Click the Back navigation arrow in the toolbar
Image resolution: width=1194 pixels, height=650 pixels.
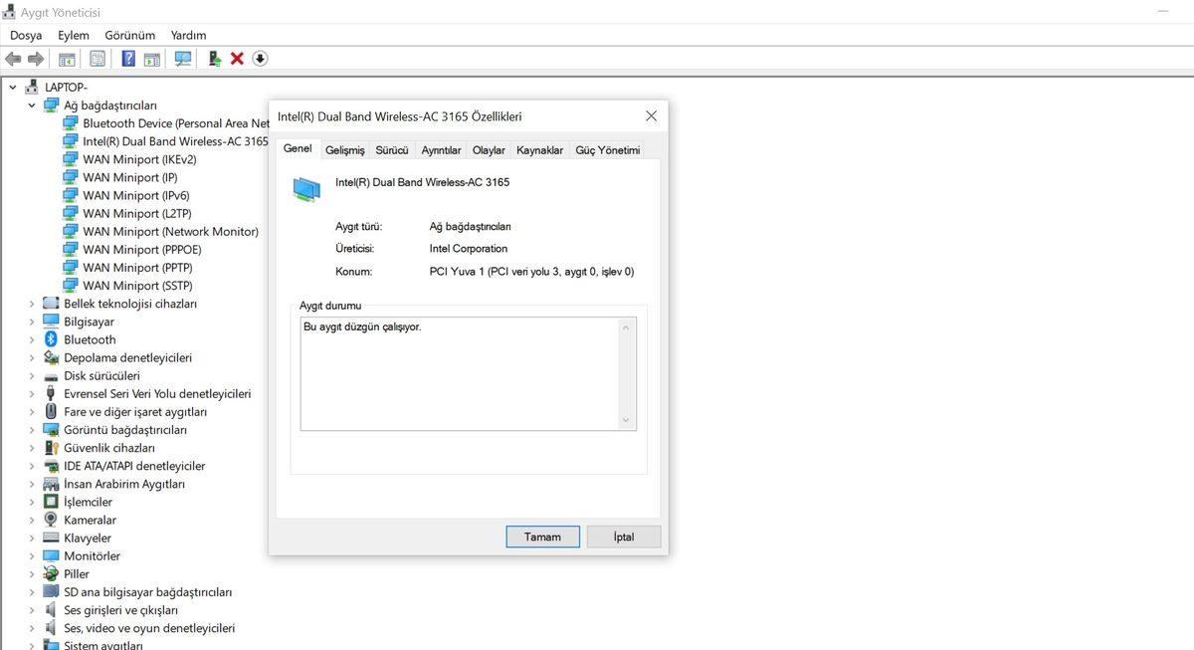(13, 58)
